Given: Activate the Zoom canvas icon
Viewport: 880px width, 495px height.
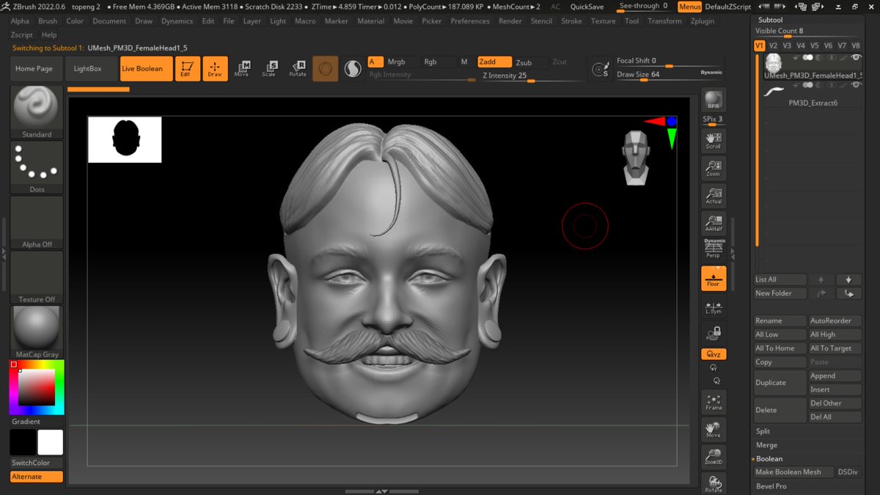Looking at the screenshot, I should [713, 169].
